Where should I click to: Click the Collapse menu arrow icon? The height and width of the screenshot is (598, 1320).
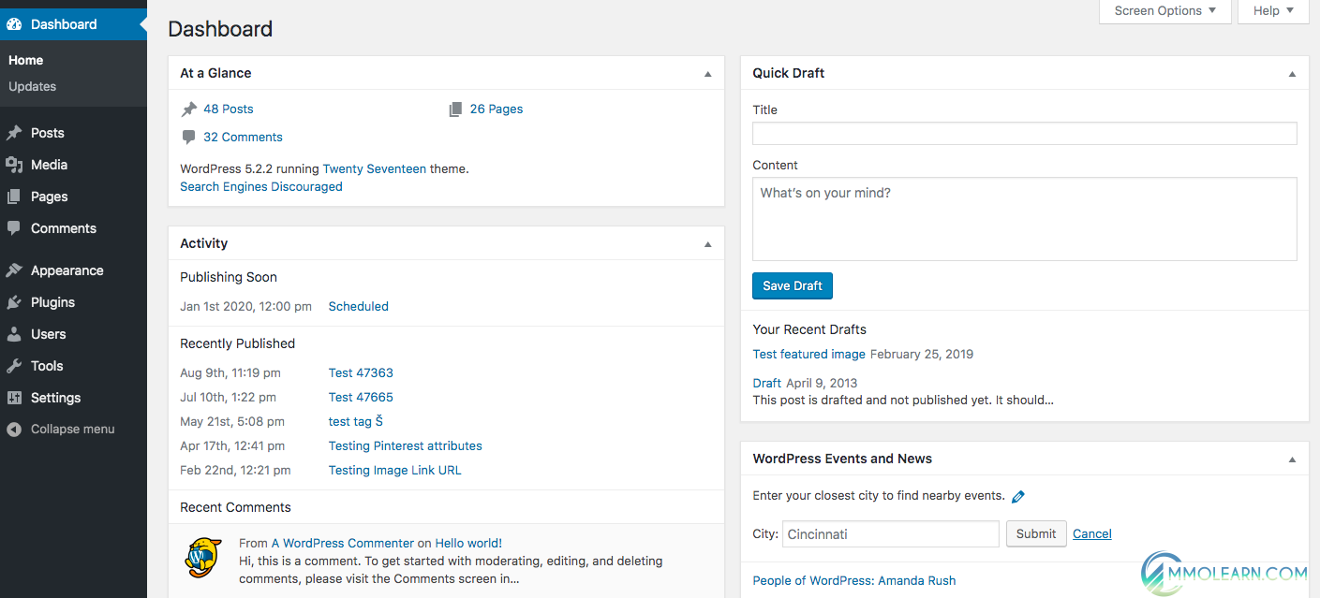(x=14, y=430)
